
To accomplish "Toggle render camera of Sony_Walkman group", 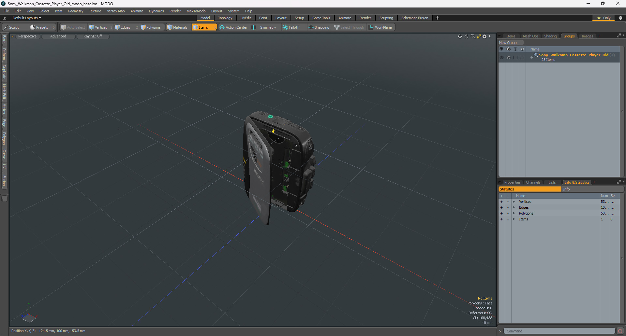I will pyautogui.click(x=509, y=57).
